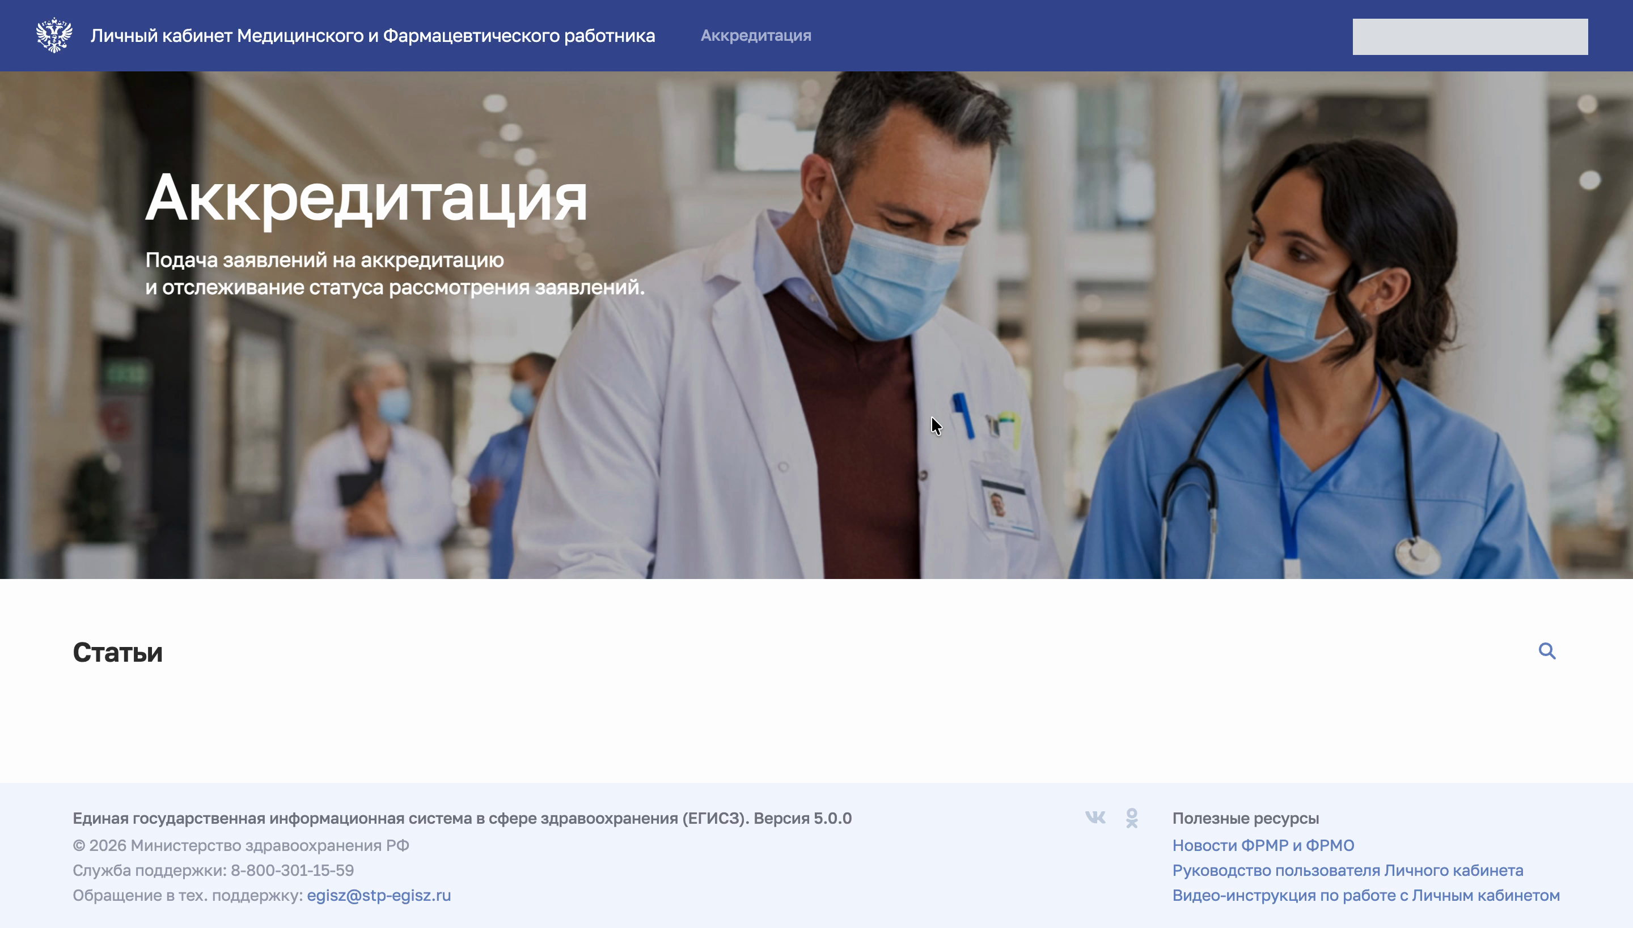
Task: Open Видео-инструкция по работе с Личным кабинетом link
Action: coord(1366,895)
